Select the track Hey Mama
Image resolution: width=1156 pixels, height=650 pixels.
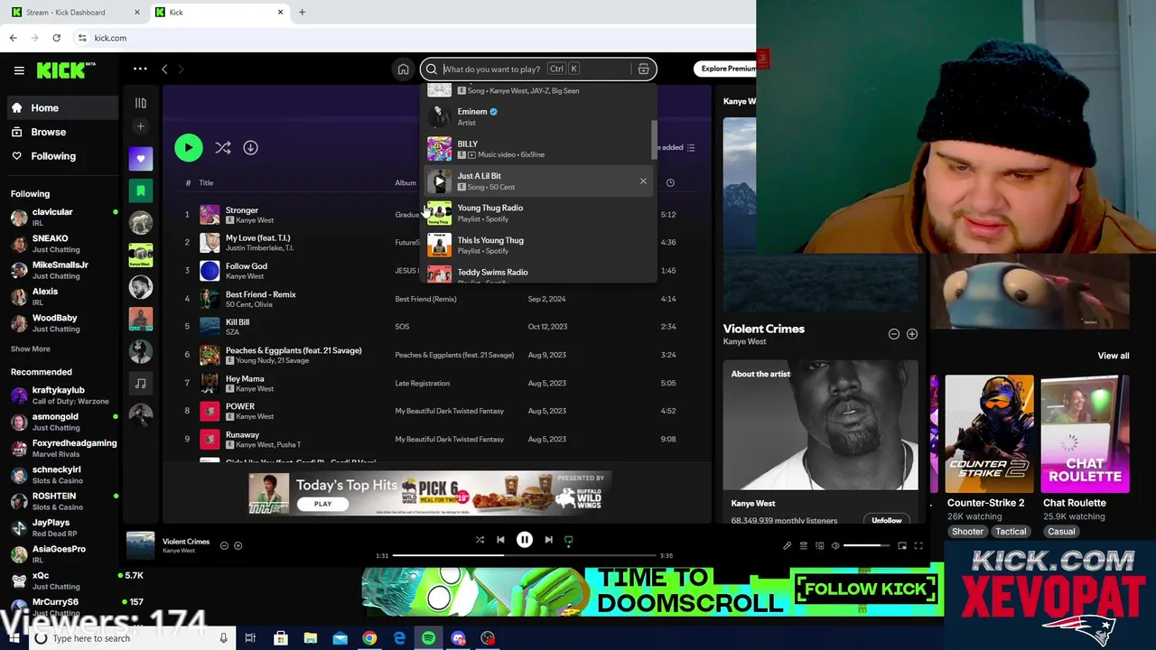pos(437,383)
